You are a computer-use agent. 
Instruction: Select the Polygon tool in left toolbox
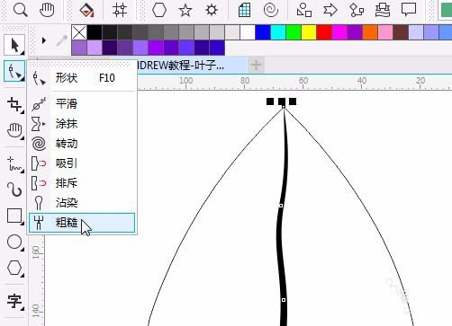pyautogui.click(x=14, y=268)
